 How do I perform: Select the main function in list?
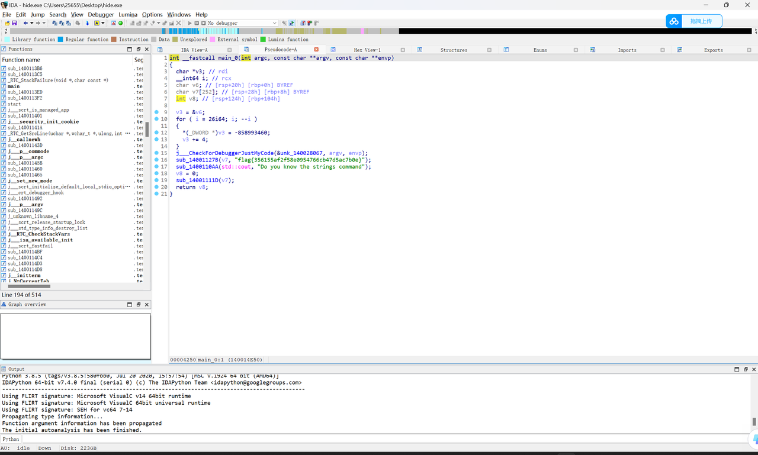(14, 86)
